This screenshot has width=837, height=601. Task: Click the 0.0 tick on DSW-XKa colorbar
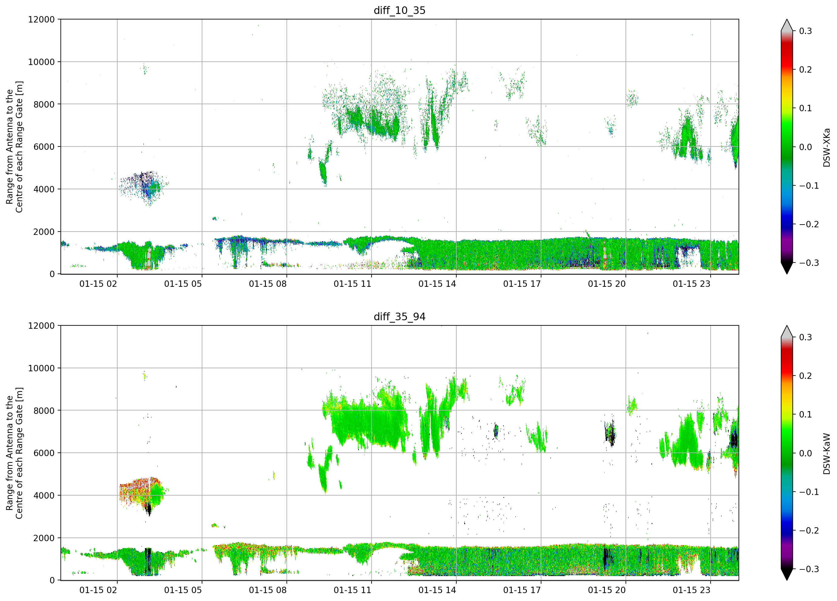click(805, 147)
